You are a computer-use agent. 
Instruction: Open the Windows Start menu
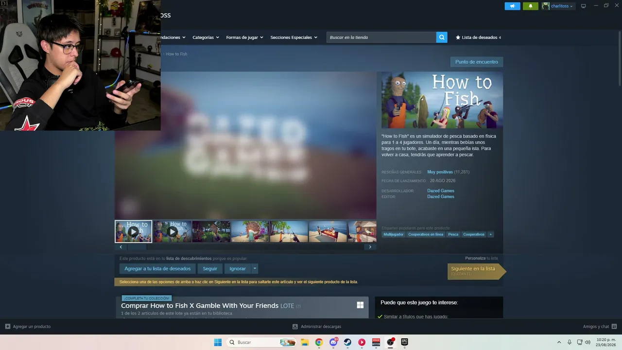click(218, 342)
